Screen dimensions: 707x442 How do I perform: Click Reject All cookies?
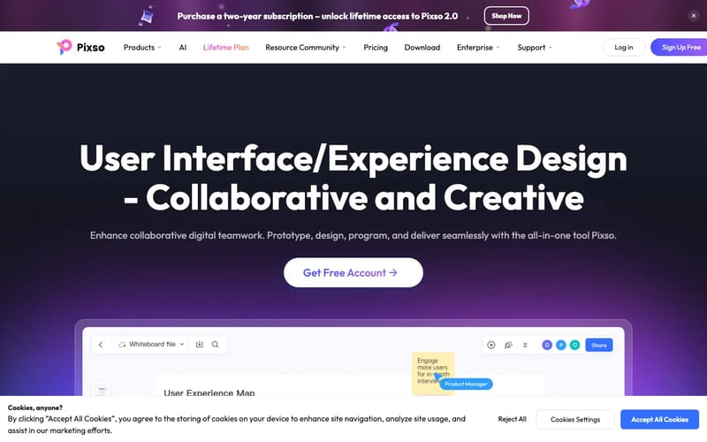(x=513, y=419)
